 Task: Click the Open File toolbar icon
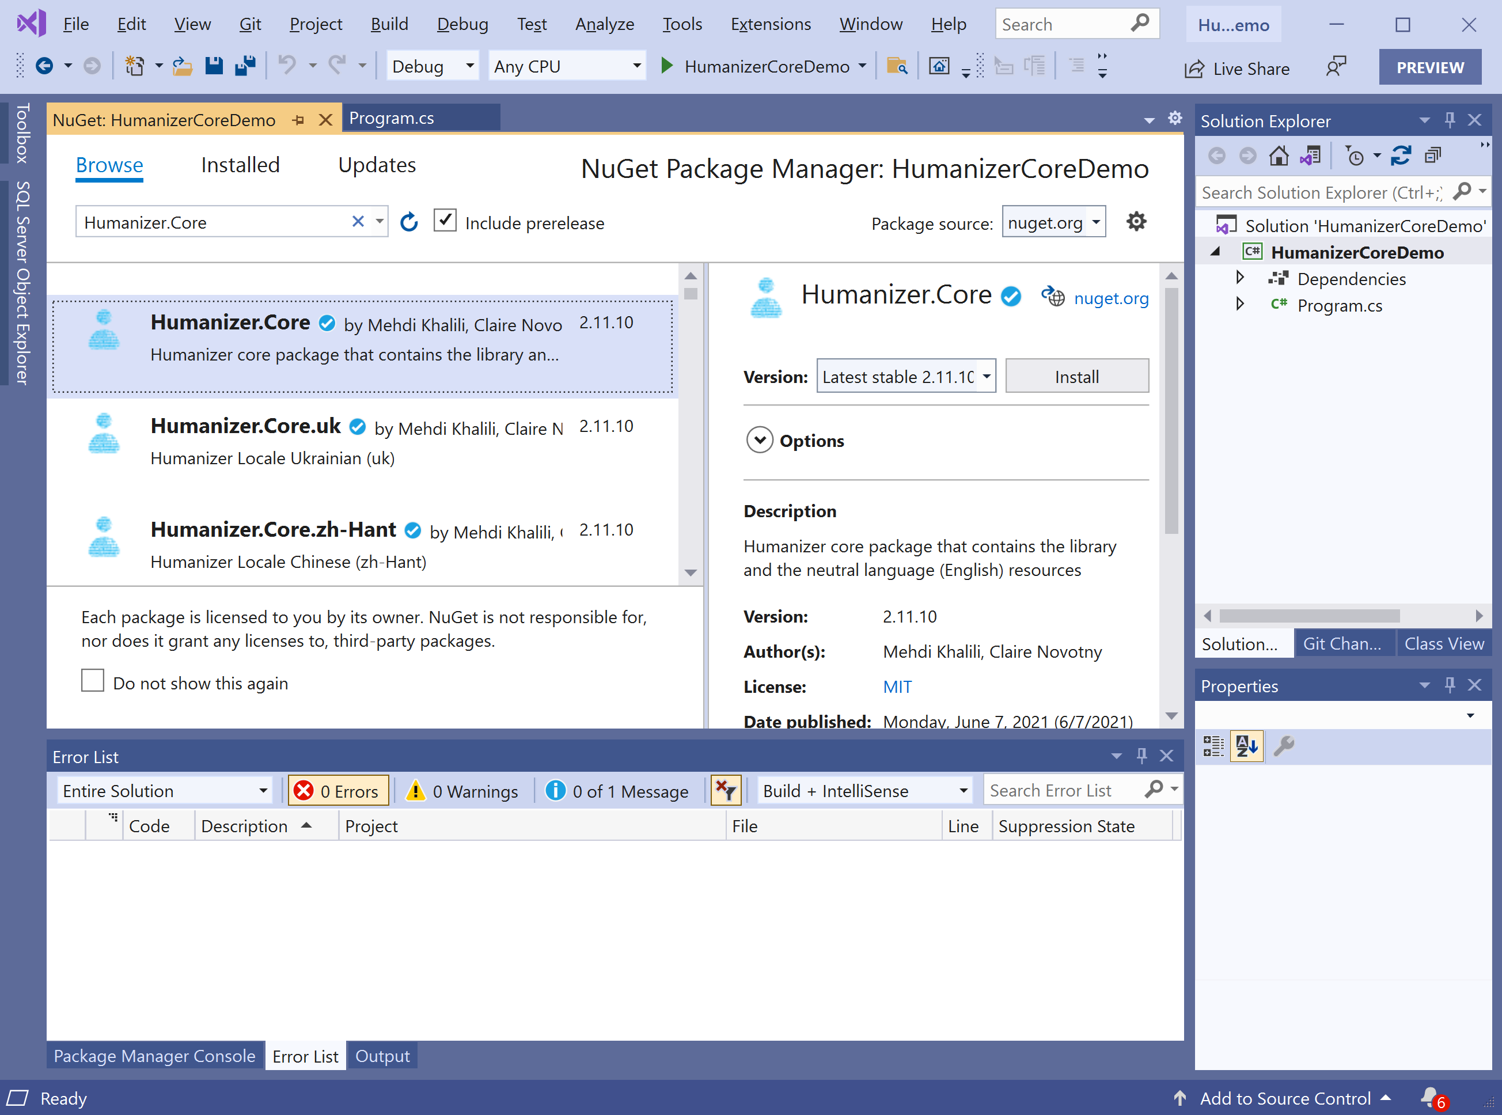(x=182, y=66)
